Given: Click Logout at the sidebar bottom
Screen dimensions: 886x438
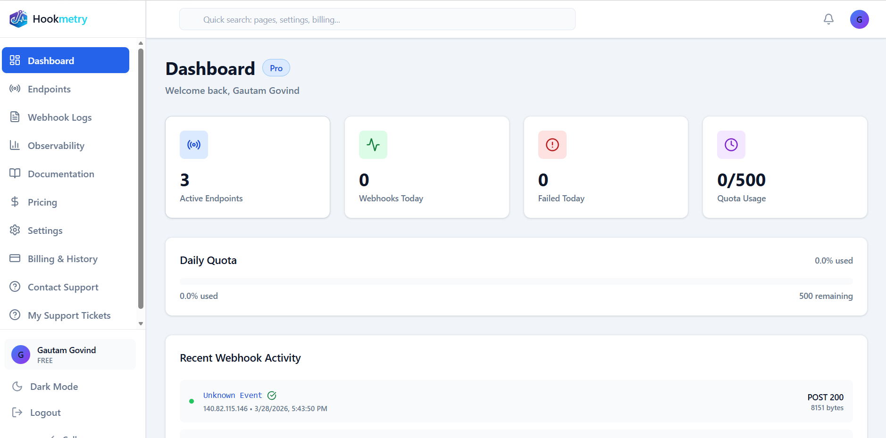Looking at the screenshot, I should tap(44, 412).
